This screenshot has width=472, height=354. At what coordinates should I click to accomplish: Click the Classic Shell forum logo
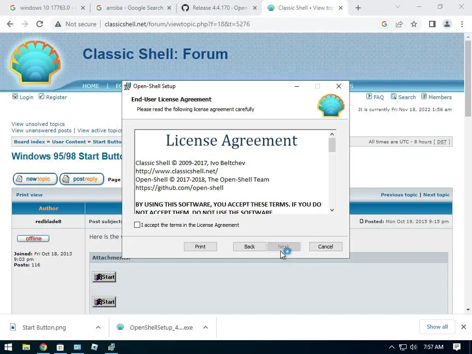click(x=35, y=62)
